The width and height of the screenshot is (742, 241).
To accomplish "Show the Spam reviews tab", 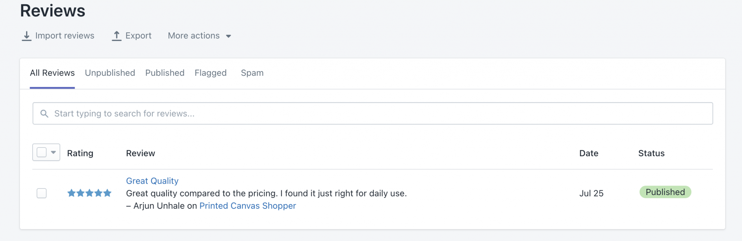I will click(252, 73).
